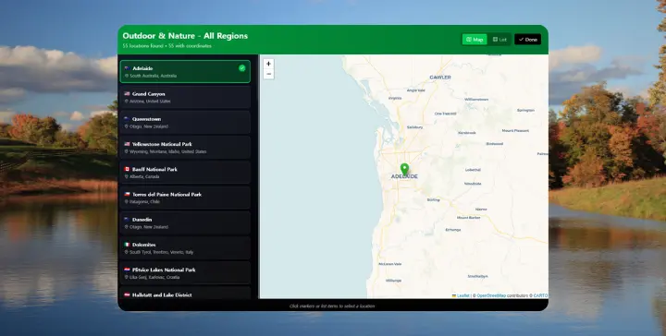This screenshot has width=666, height=336.
Task: Pick the Dolomites location card
Action: tap(185, 248)
